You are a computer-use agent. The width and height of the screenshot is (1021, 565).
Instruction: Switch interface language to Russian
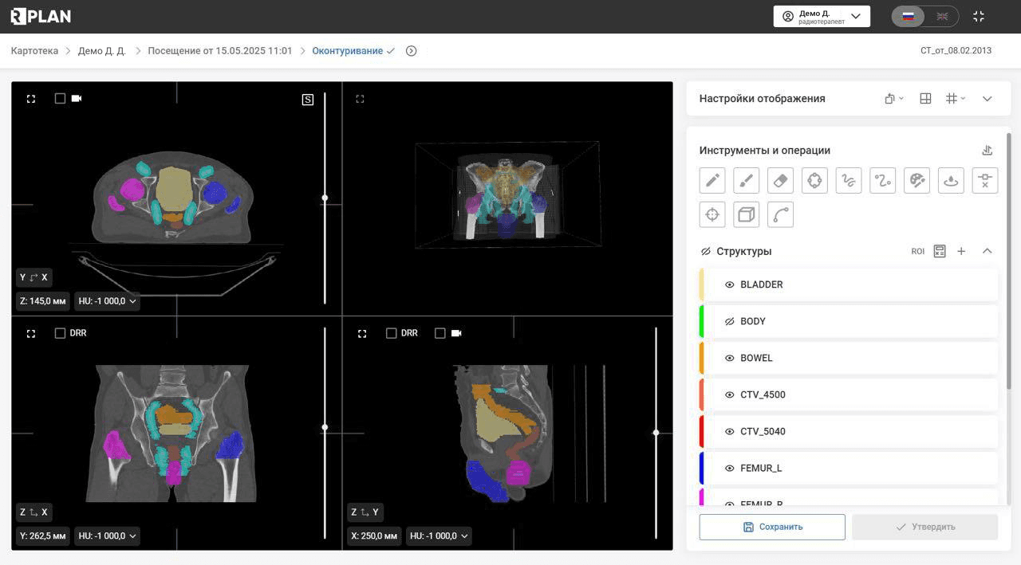(908, 16)
